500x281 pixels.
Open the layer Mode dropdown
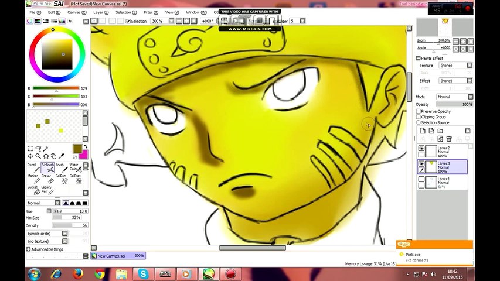coord(470,97)
